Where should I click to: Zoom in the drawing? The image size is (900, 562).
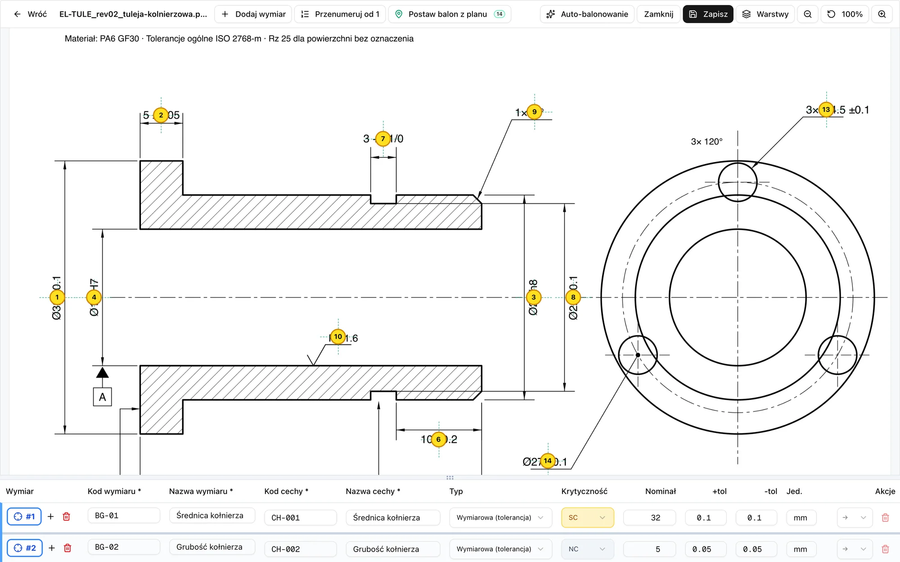882,14
